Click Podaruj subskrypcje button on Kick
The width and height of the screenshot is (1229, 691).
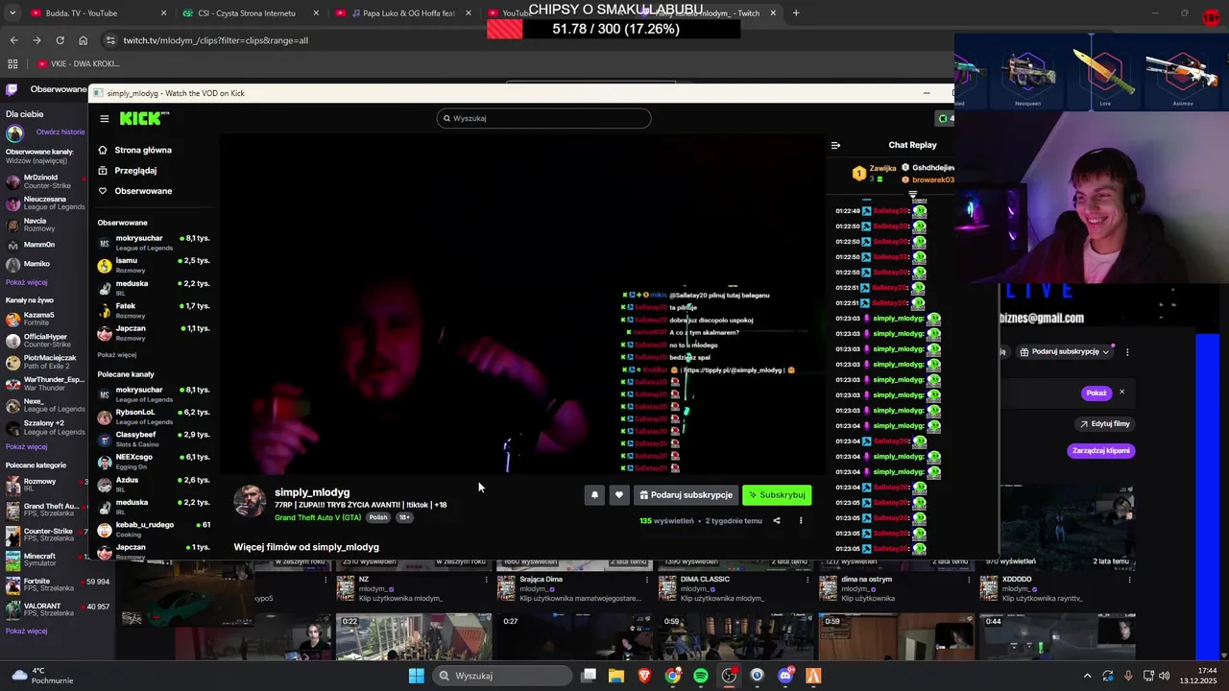tap(686, 495)
